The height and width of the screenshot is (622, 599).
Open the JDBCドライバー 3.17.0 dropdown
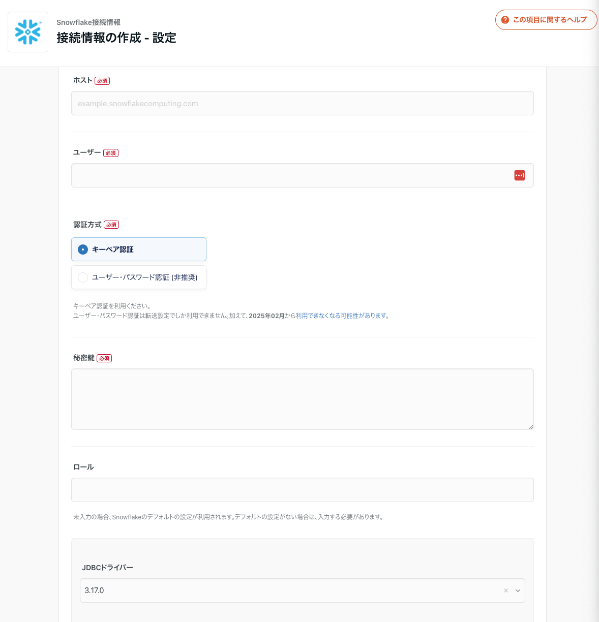[302, 590]
